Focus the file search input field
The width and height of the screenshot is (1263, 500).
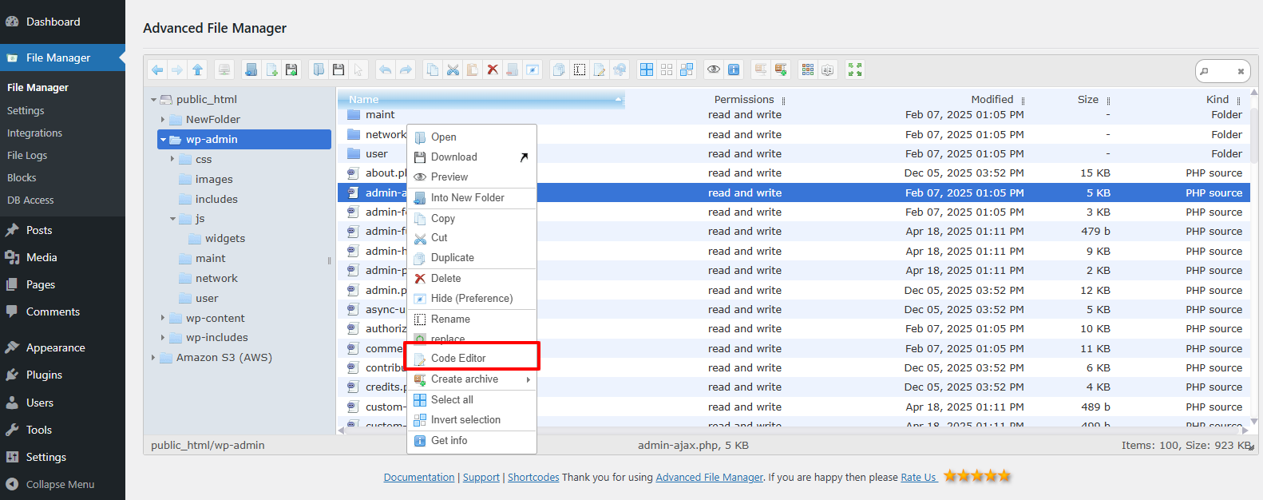pyautogui.click(x=1222, y=71)
